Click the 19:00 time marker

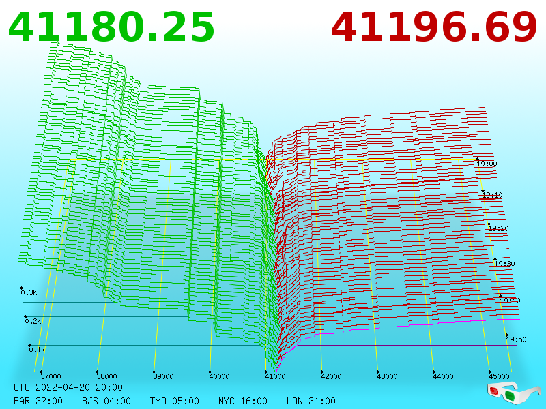[x=487, y=164]
